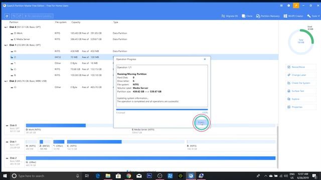Open Microsoft Store from the taskbar
Viewport: 321px width, 180px height.
click(118, 176)
